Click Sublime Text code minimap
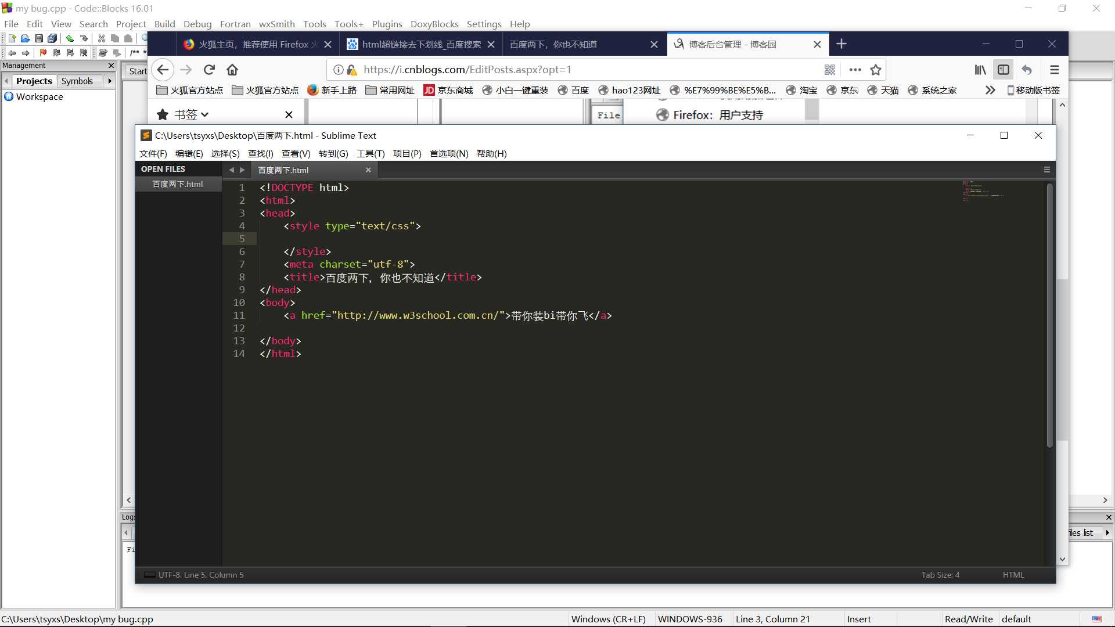 984,191
